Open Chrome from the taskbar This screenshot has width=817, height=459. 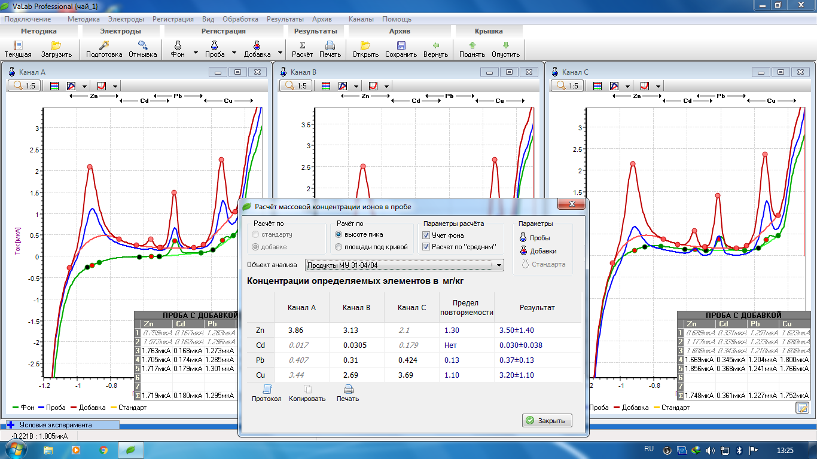tap(103, 449)
